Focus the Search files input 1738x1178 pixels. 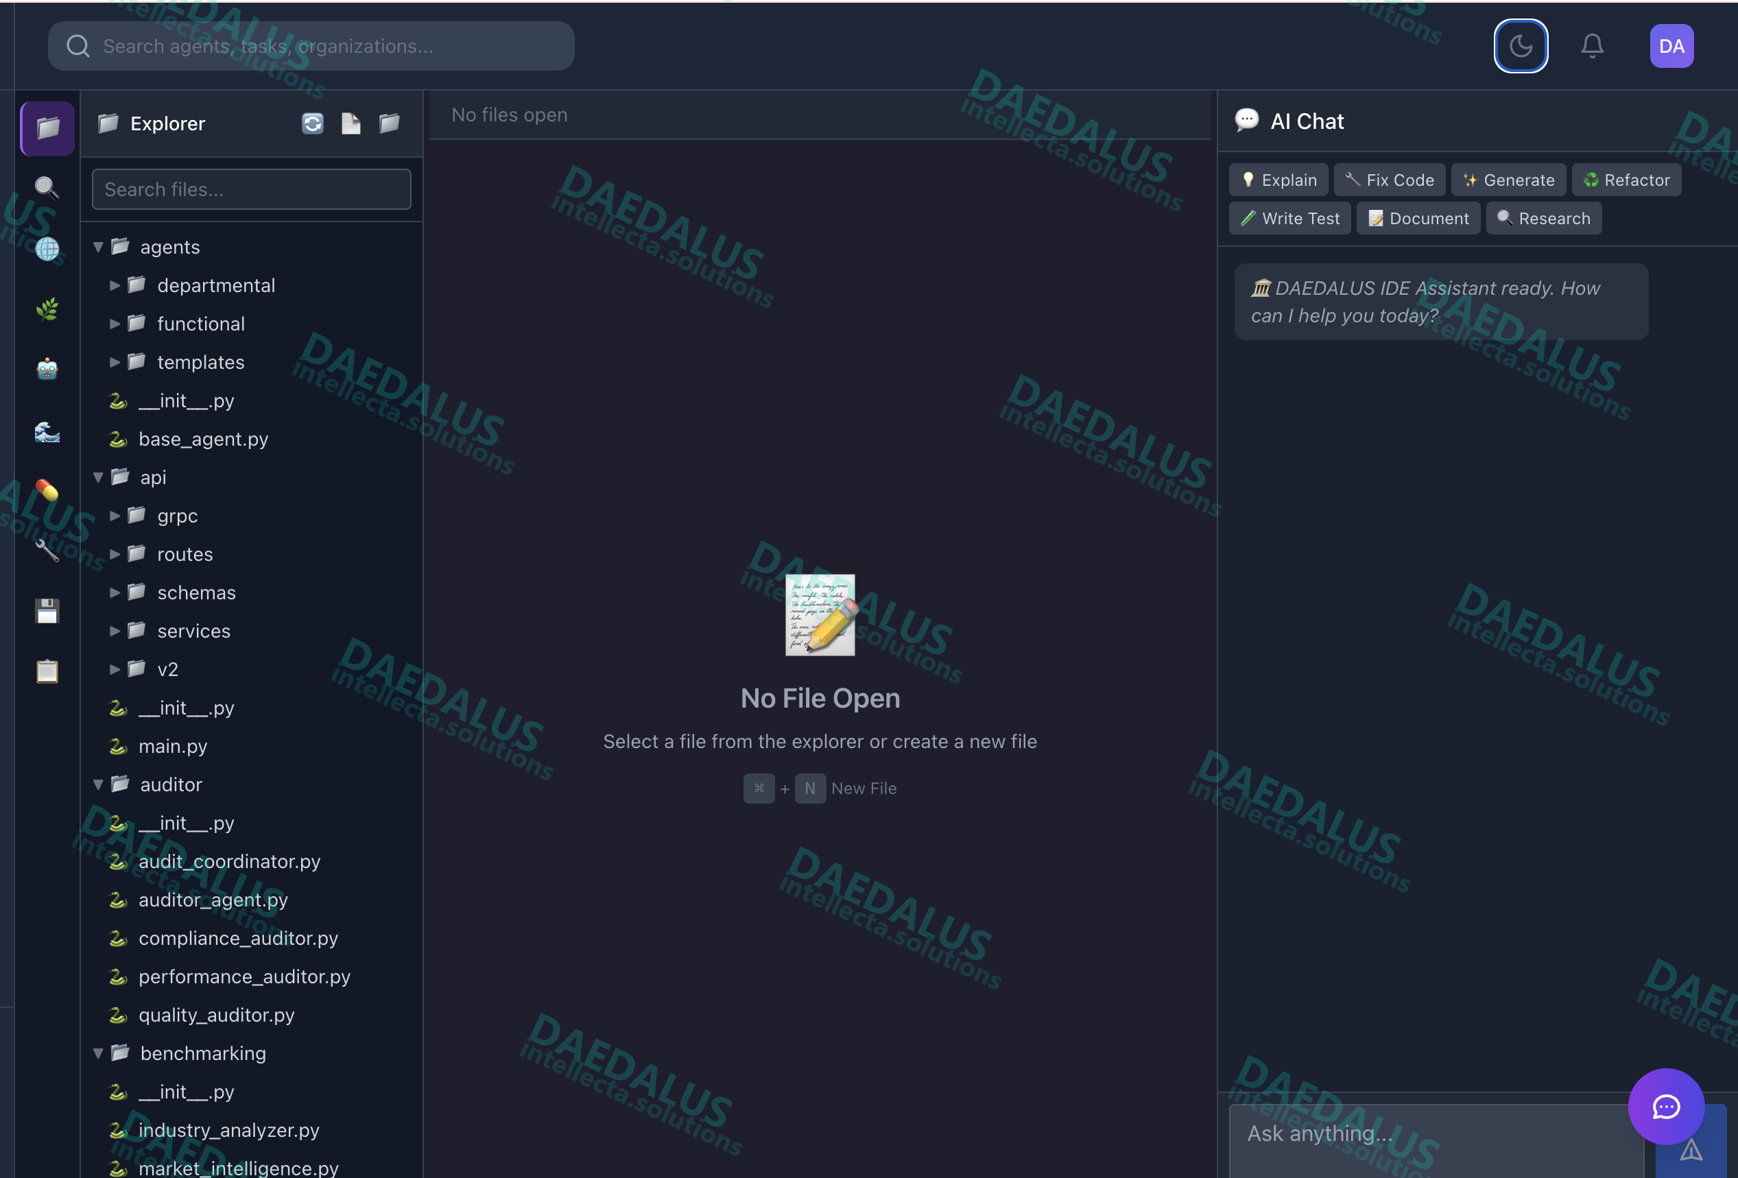click(251, 189)
